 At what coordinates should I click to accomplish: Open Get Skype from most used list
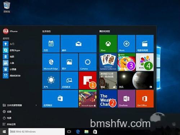click(x=12, y=50)
